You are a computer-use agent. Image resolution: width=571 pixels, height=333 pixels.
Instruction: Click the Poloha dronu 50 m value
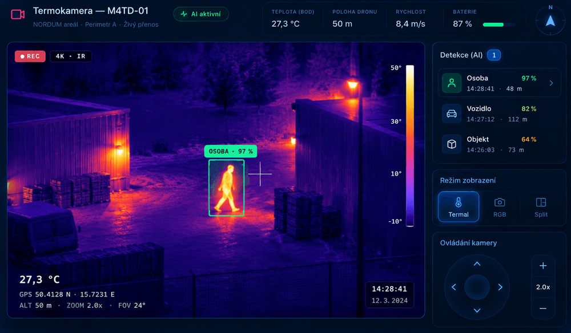[x=342, y=24]
